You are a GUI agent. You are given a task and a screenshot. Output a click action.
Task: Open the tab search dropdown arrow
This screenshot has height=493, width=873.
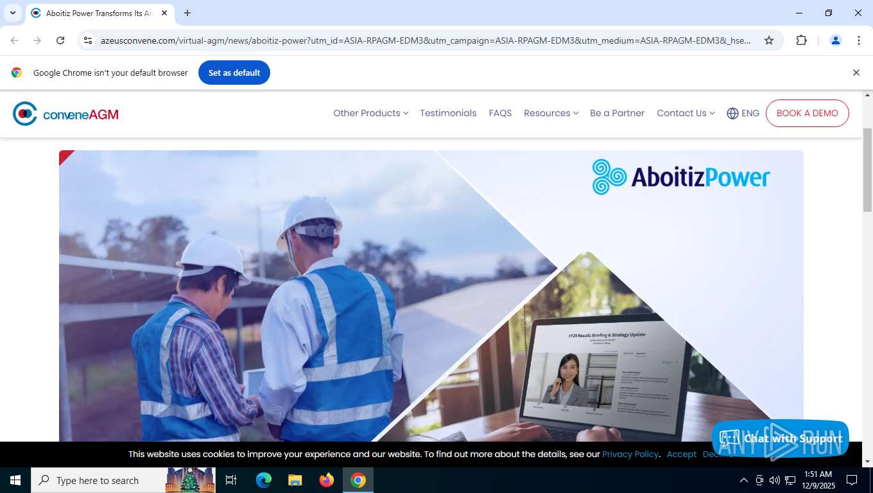[x=13, y=13]
